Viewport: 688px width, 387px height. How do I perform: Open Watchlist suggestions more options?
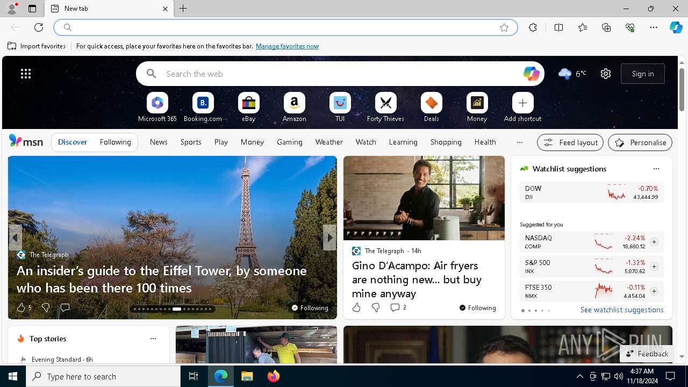[x=656, y=169]
